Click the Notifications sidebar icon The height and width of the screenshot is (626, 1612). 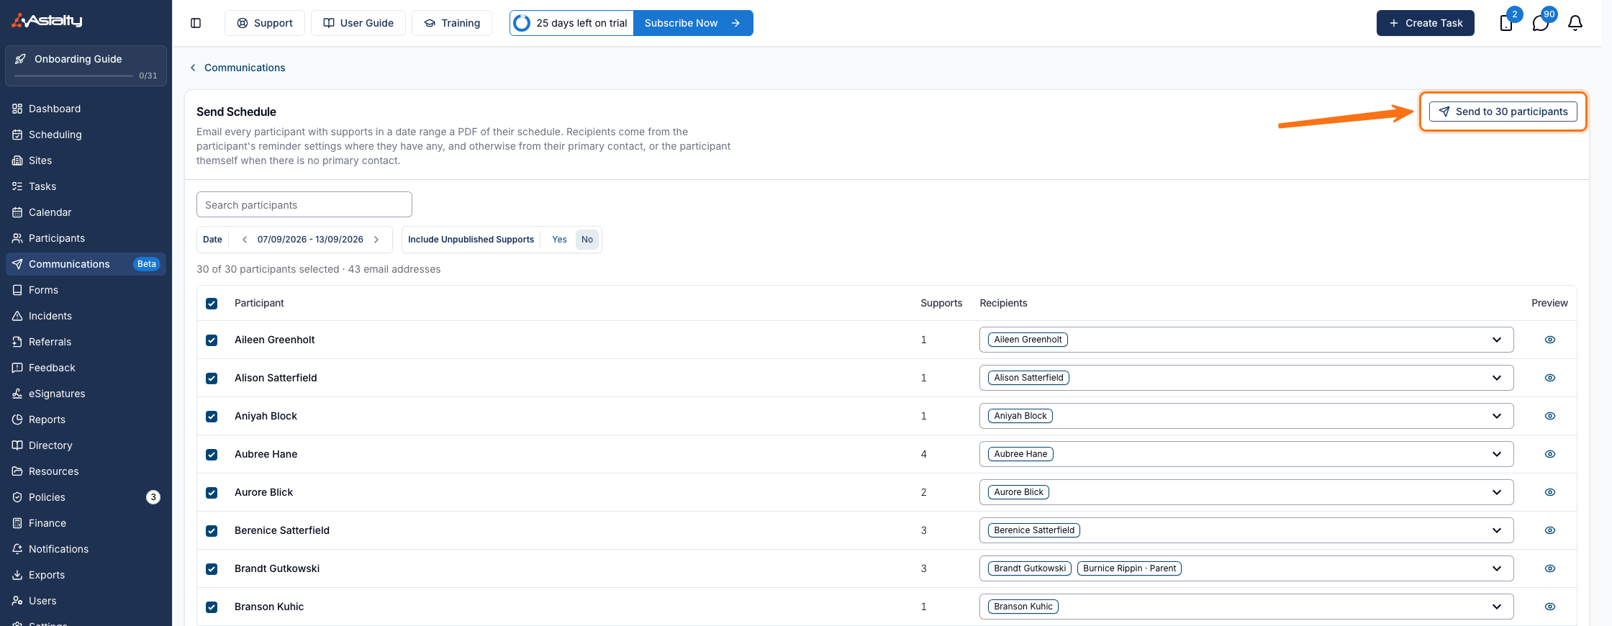[x=17, y=549]
